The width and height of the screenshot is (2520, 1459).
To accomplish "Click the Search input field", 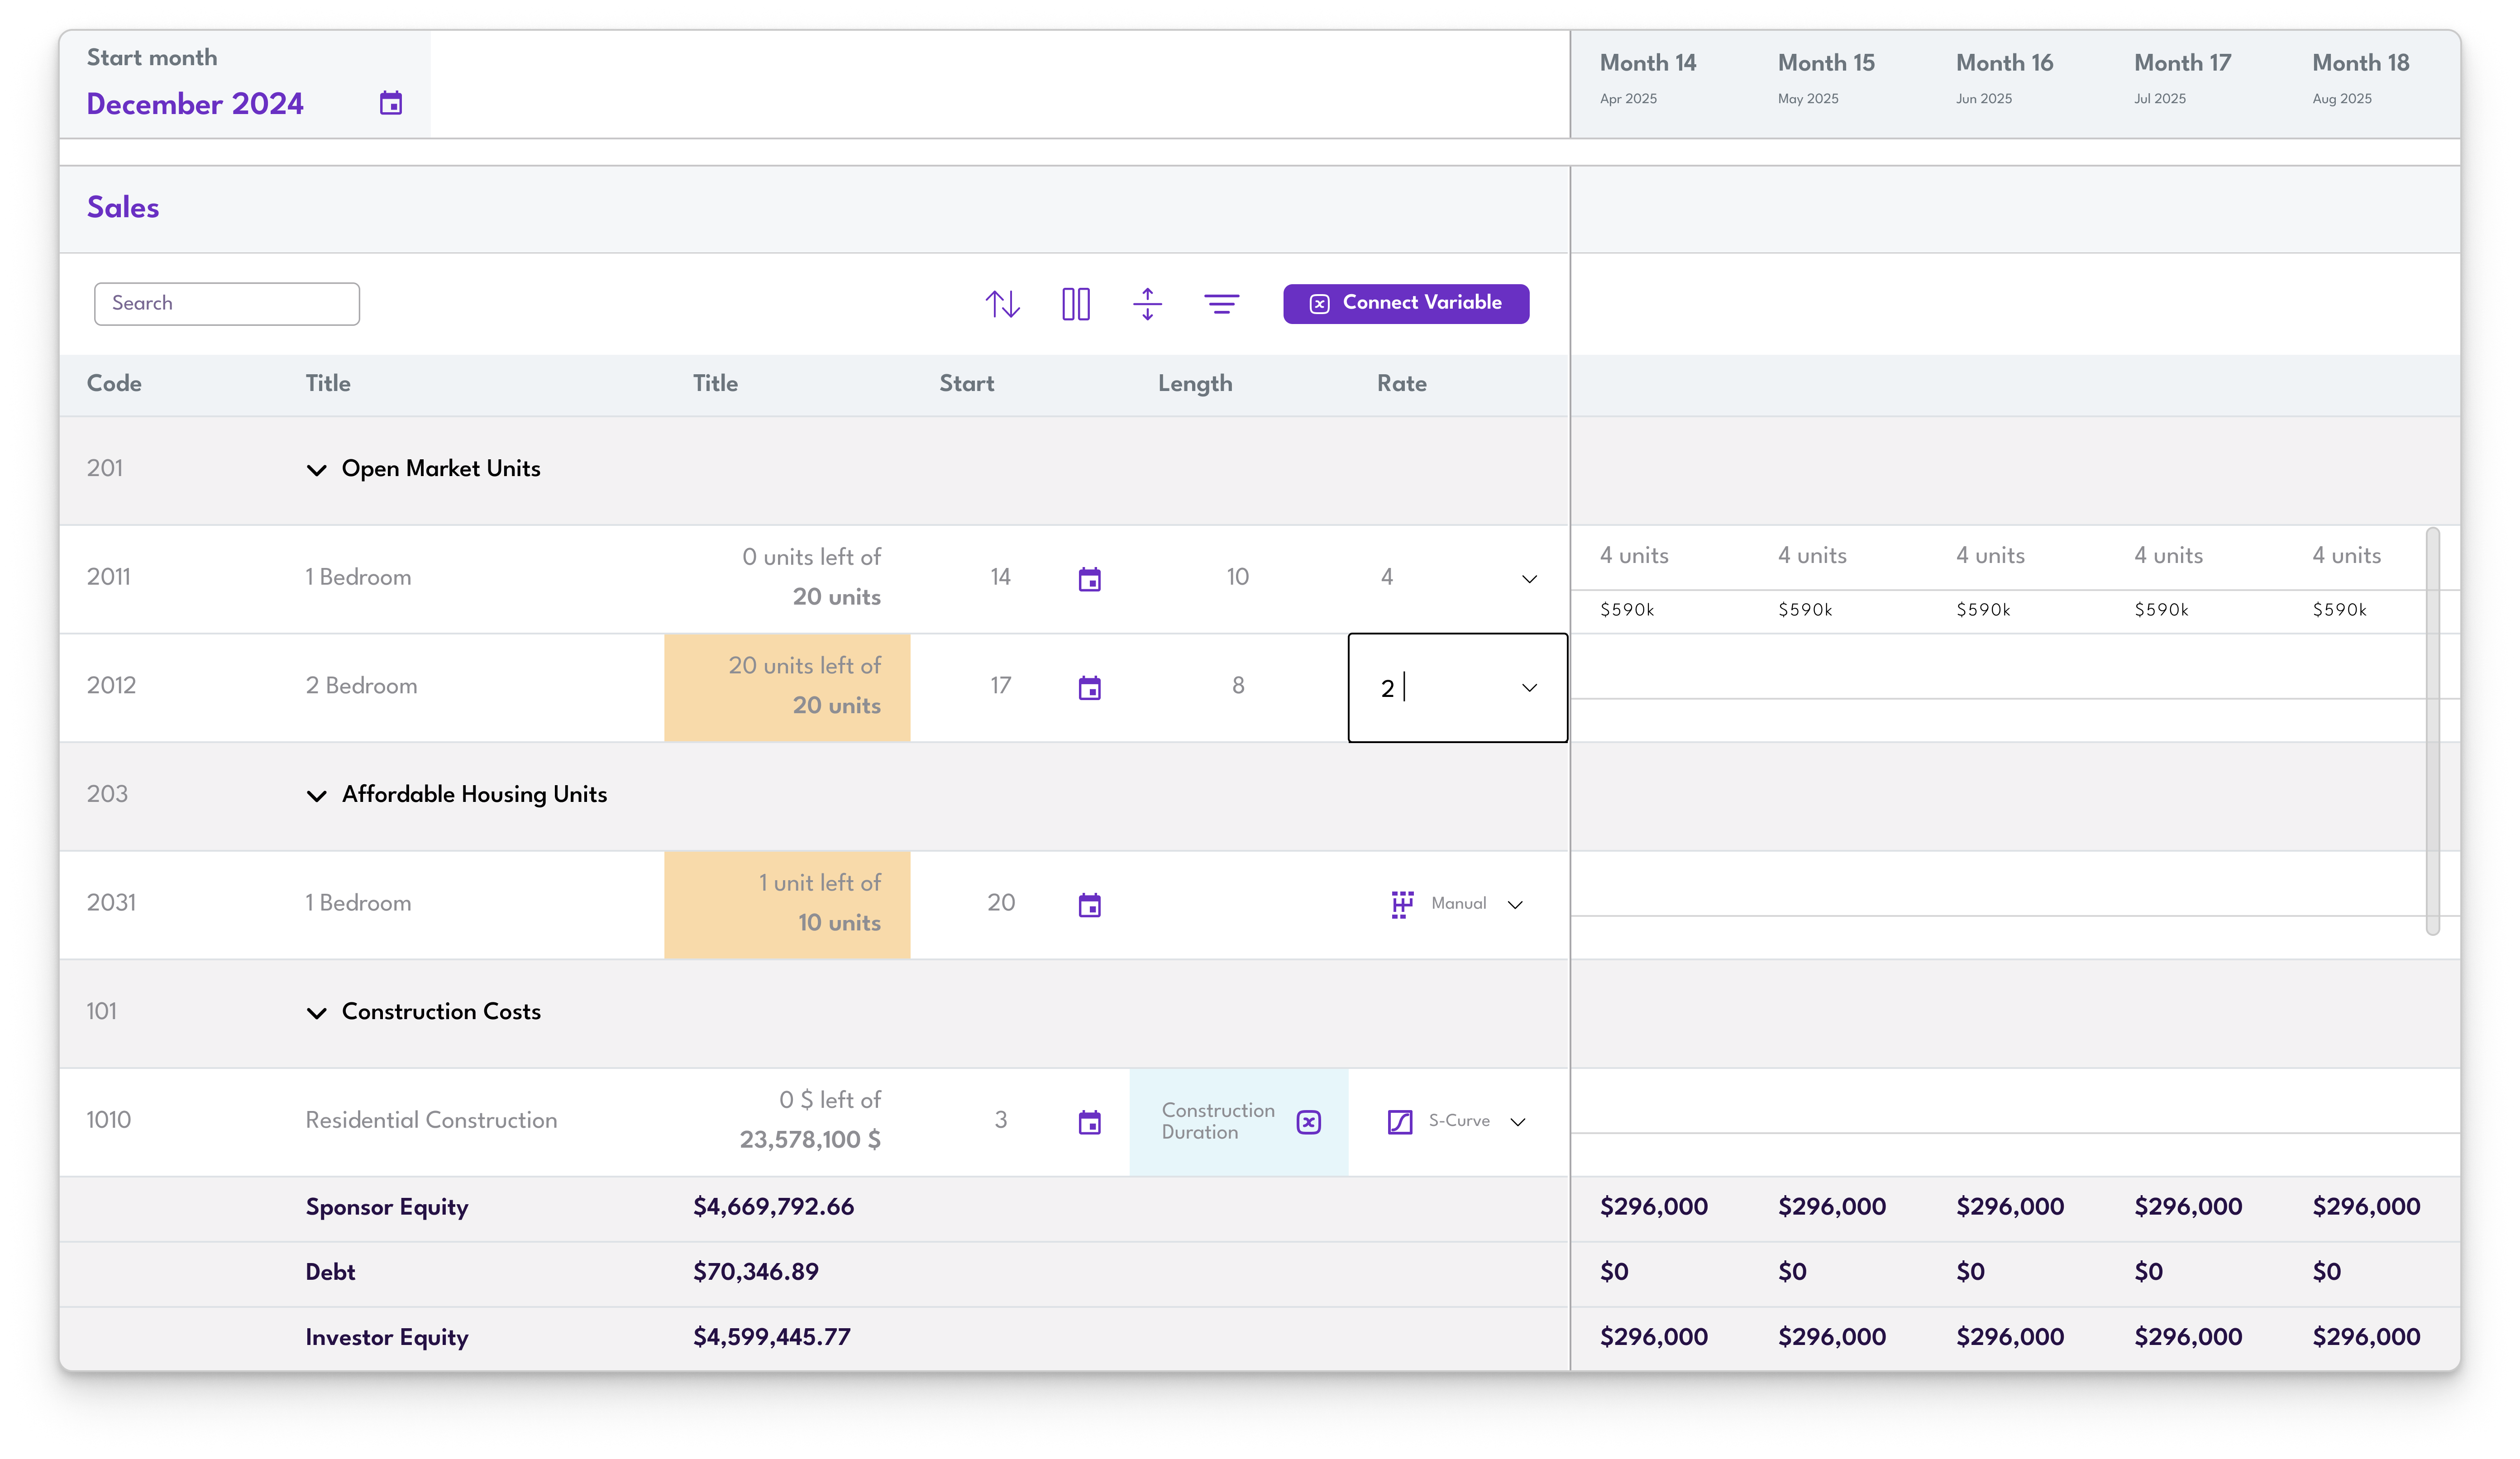I will [227, 304].
